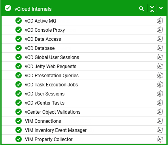Select the vCD Presentation Queries row
This screenshot has width=168, height=145.
pyautogui.click(x=84, y=75)
